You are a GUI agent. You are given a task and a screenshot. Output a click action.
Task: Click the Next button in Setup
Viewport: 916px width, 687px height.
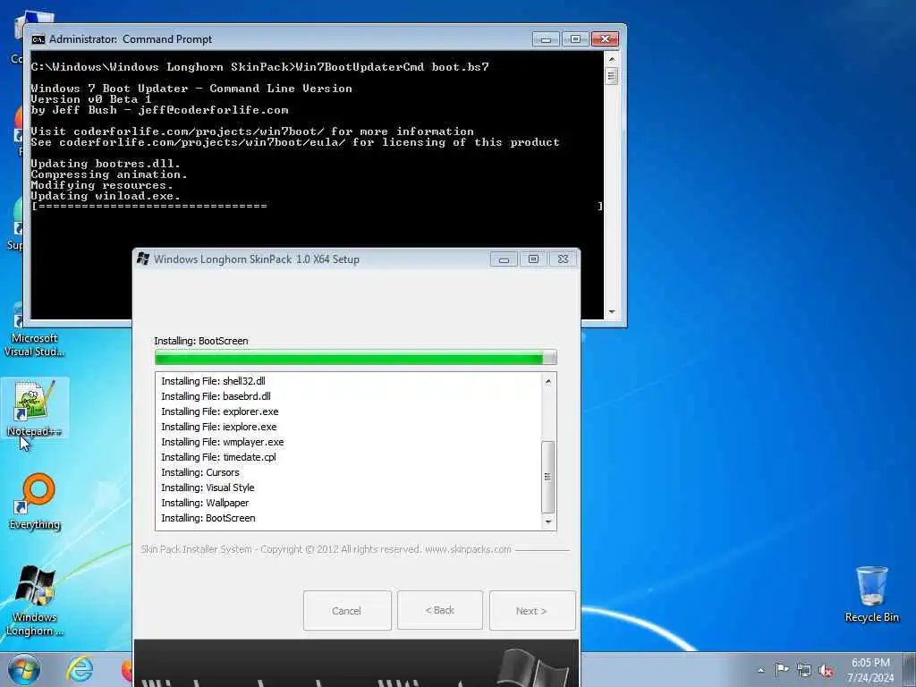(532, 610)
